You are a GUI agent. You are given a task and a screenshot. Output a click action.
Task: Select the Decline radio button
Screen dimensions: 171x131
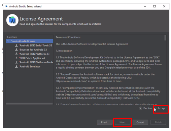[141, 108]
